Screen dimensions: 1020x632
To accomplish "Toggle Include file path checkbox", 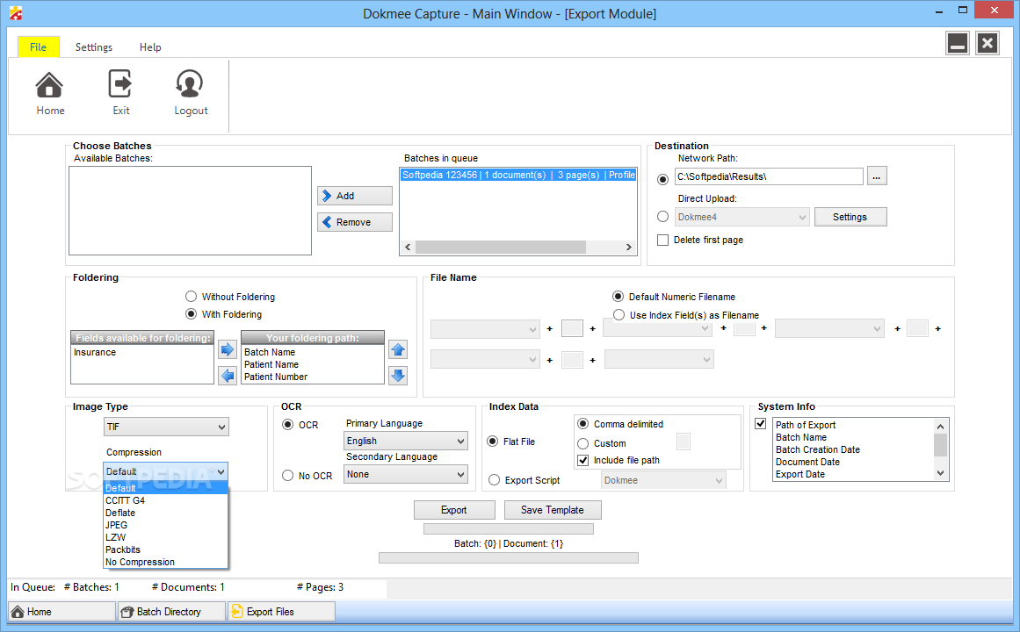I will click(582, 460).
